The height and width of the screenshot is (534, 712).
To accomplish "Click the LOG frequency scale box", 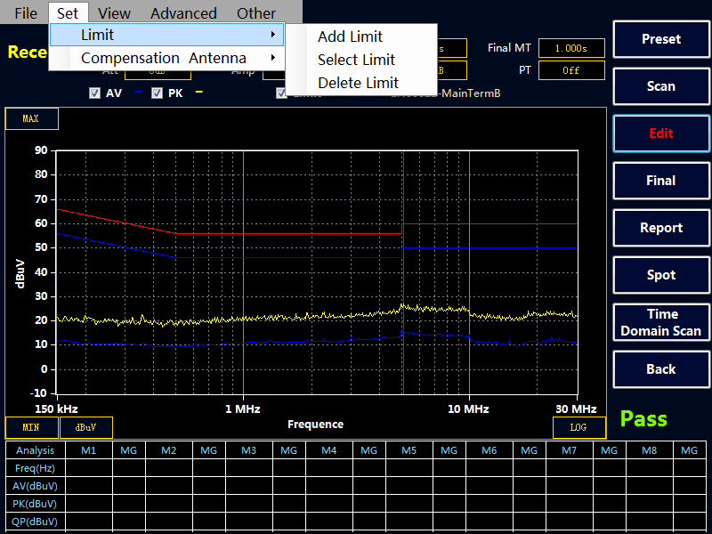I will (x=578, y=427).
